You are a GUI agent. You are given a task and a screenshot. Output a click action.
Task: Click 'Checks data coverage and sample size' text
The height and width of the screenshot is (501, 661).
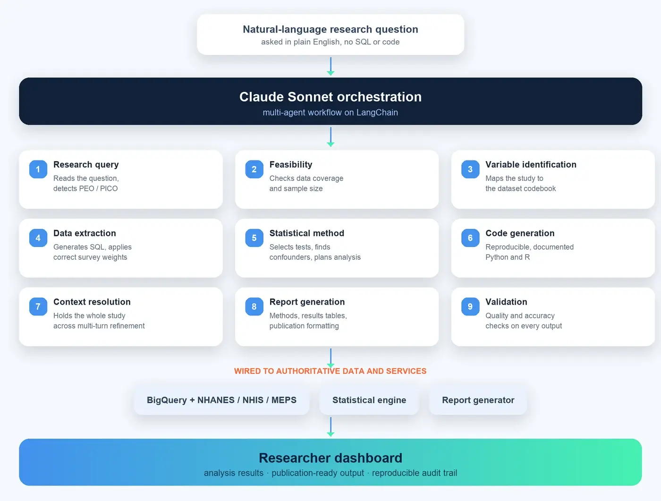306,183
